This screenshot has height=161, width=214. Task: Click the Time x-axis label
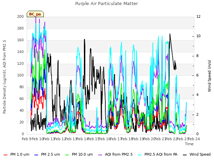[189, 144]
